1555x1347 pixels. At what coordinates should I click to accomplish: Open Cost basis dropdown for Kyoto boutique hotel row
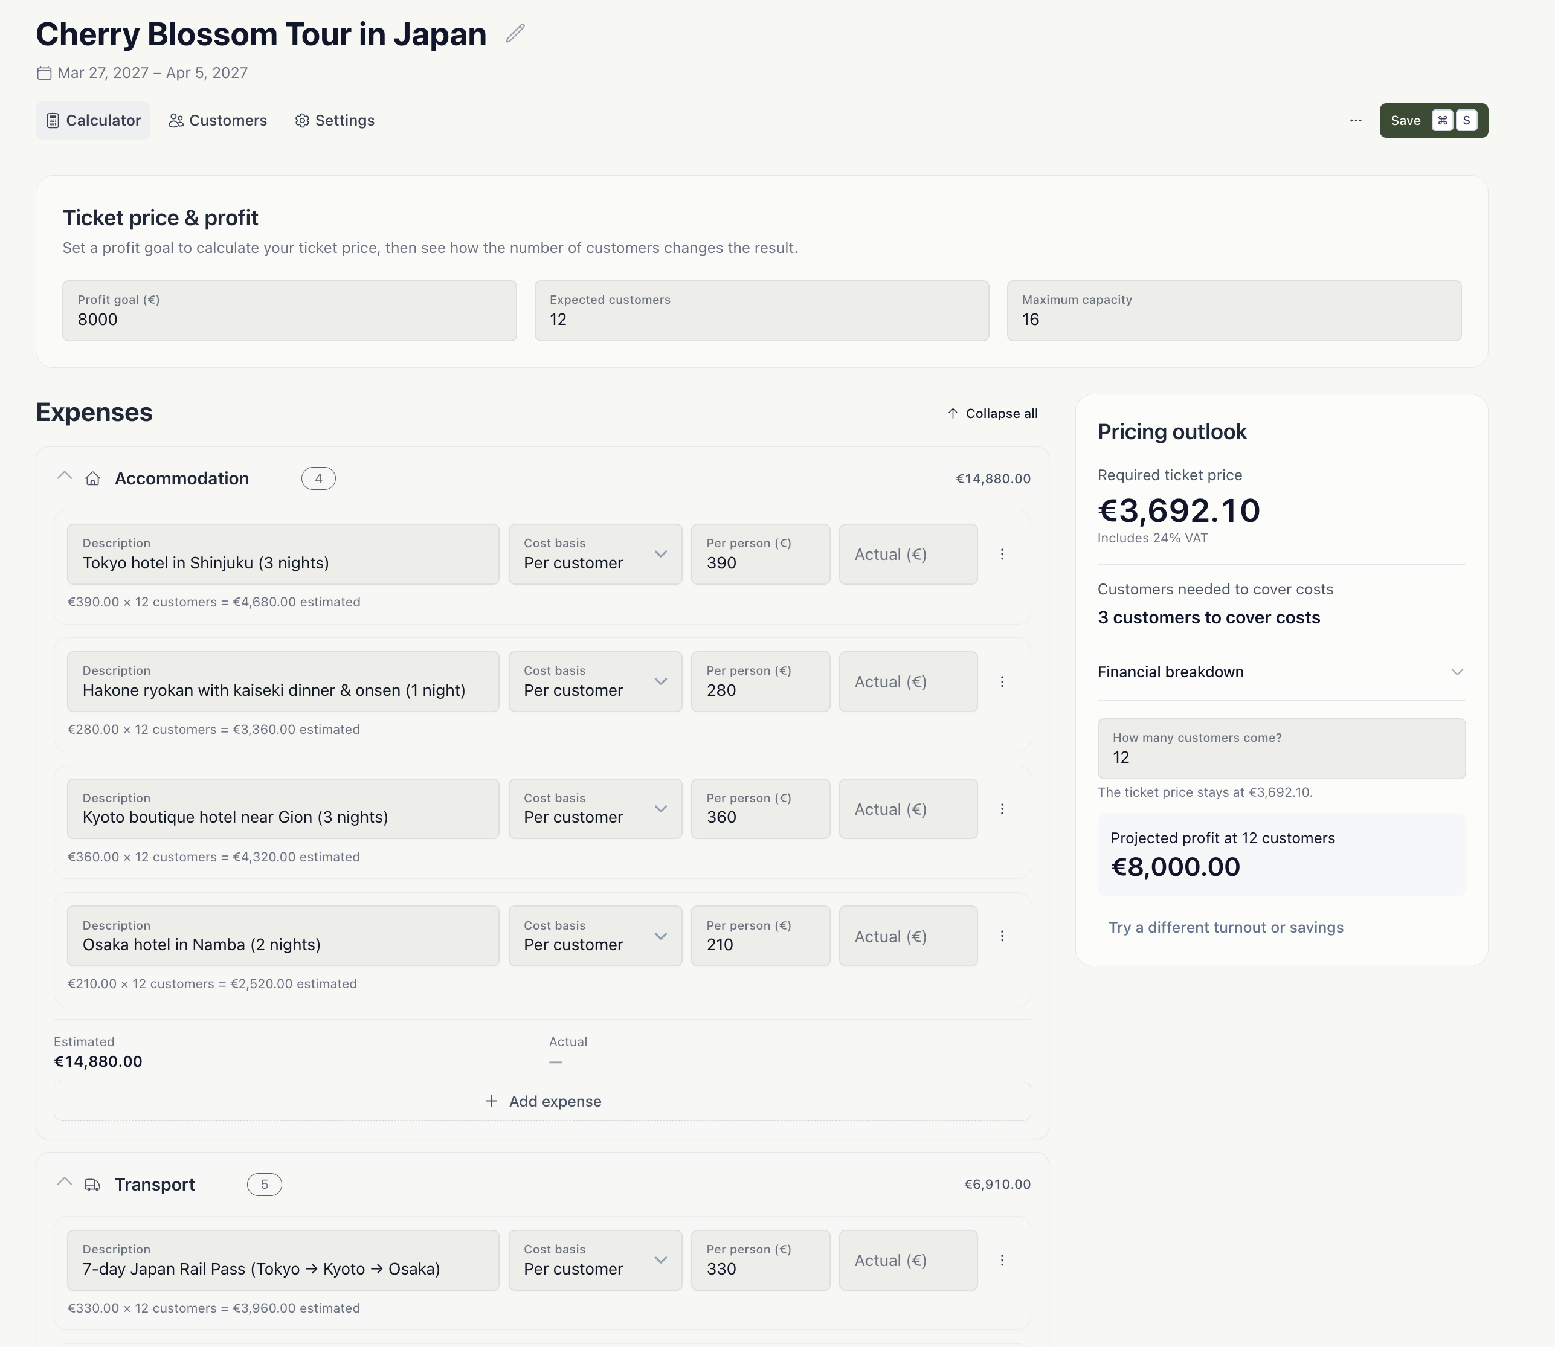point(595,809)
